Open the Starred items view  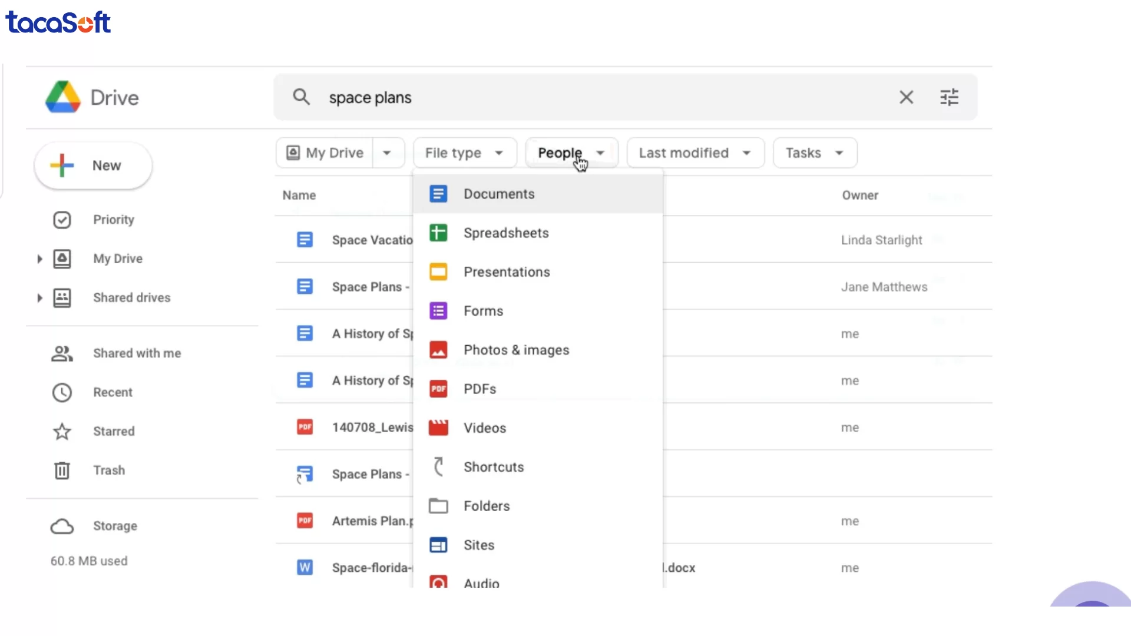(x=113, y=431)
